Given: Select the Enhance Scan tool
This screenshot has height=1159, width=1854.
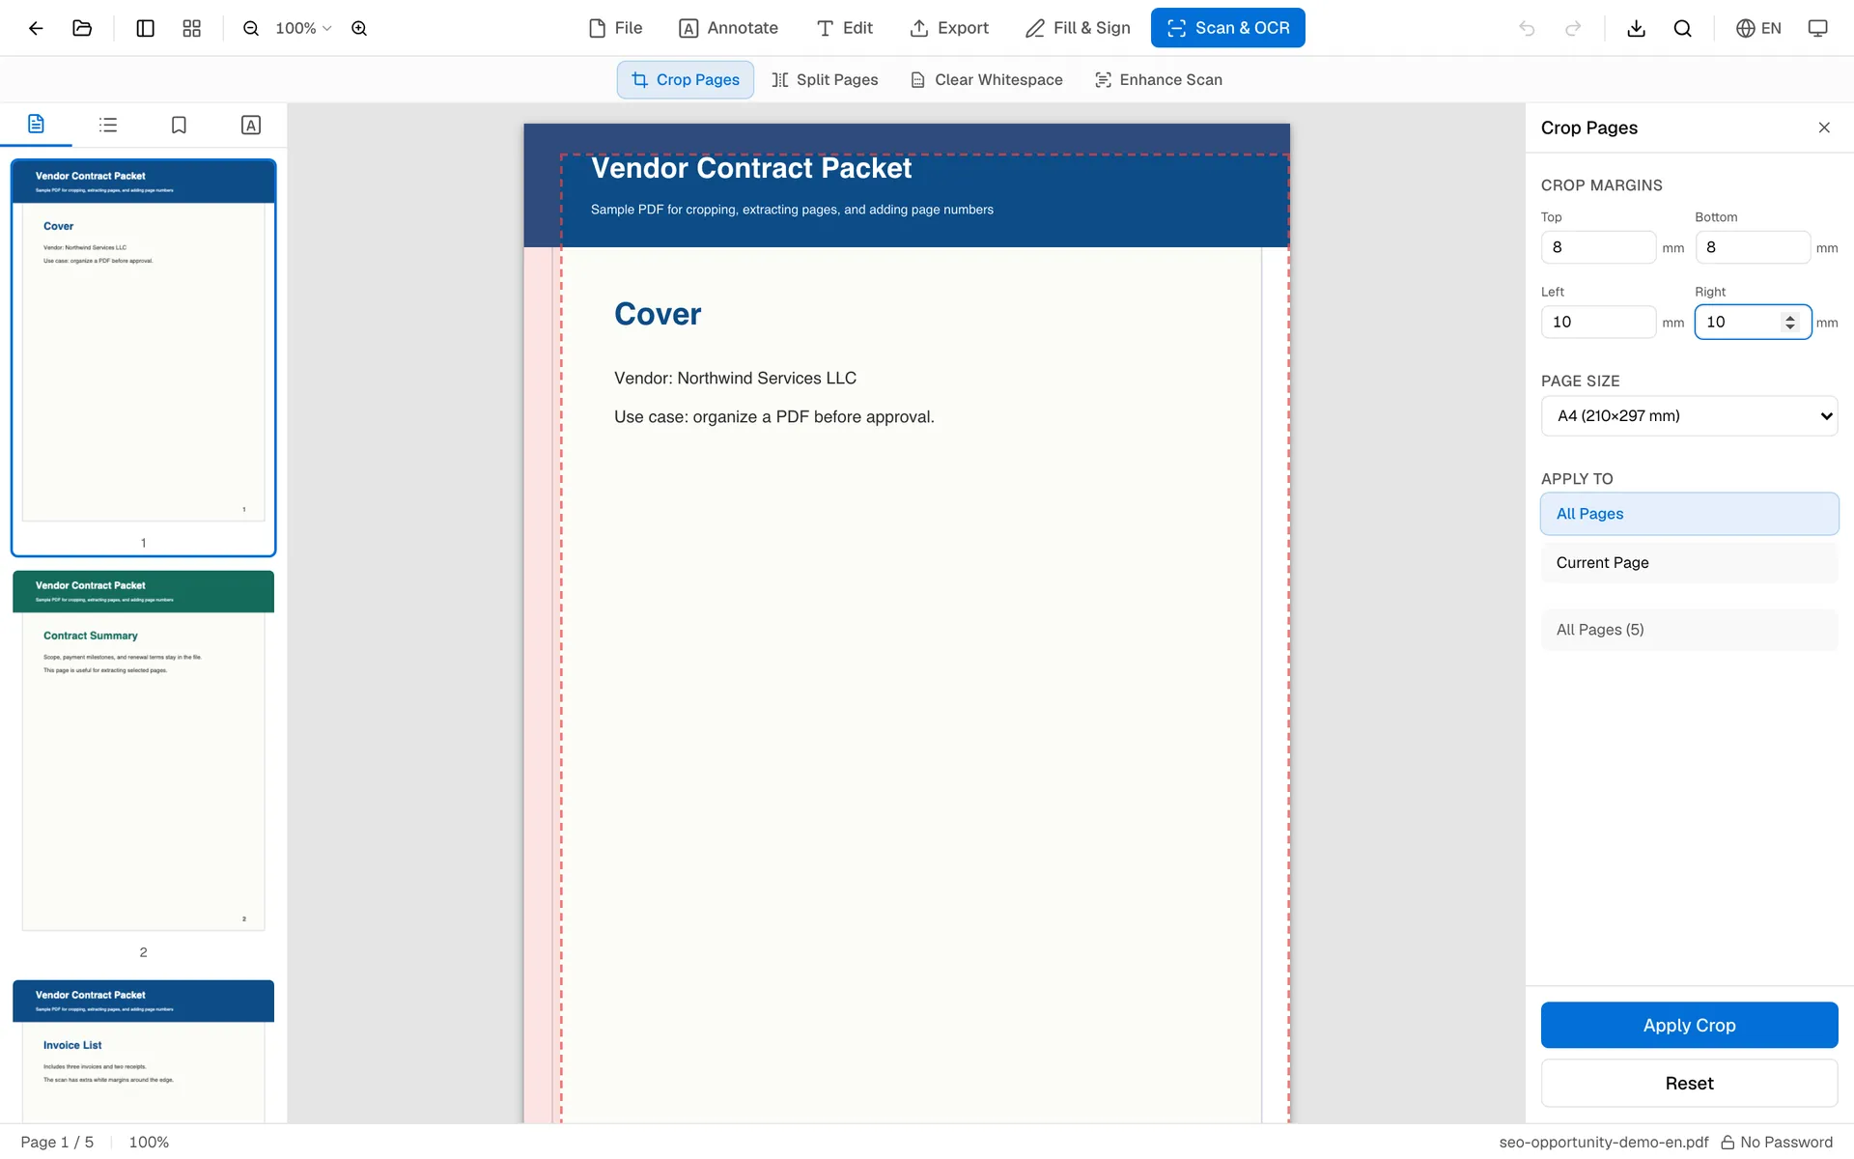Looking at the screenshot, I should coord(1158,79).
